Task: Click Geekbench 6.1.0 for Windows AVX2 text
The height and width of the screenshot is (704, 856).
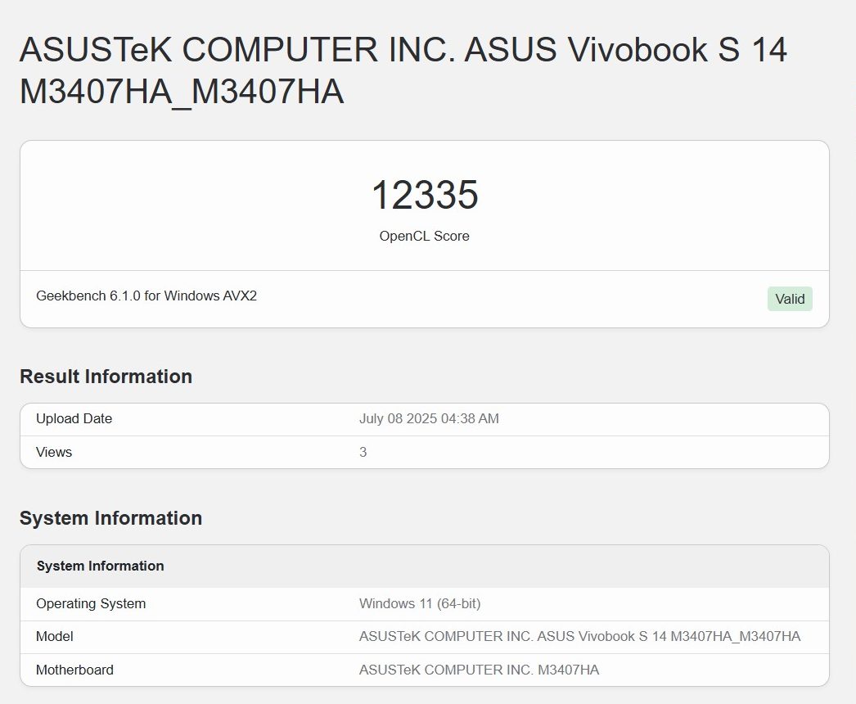Action: click(146, 296)
